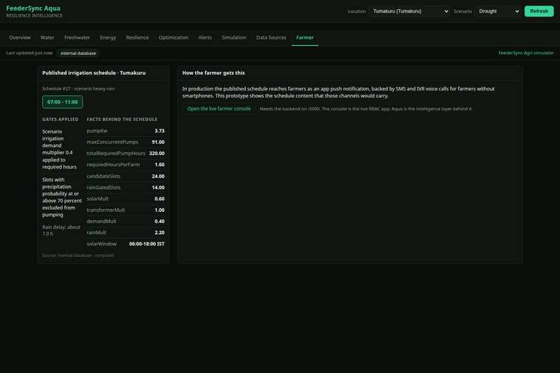The height and width of the screenshot is (373, 560).
Task: Switch to the Alerts tab
Action: tap(205, 38)
